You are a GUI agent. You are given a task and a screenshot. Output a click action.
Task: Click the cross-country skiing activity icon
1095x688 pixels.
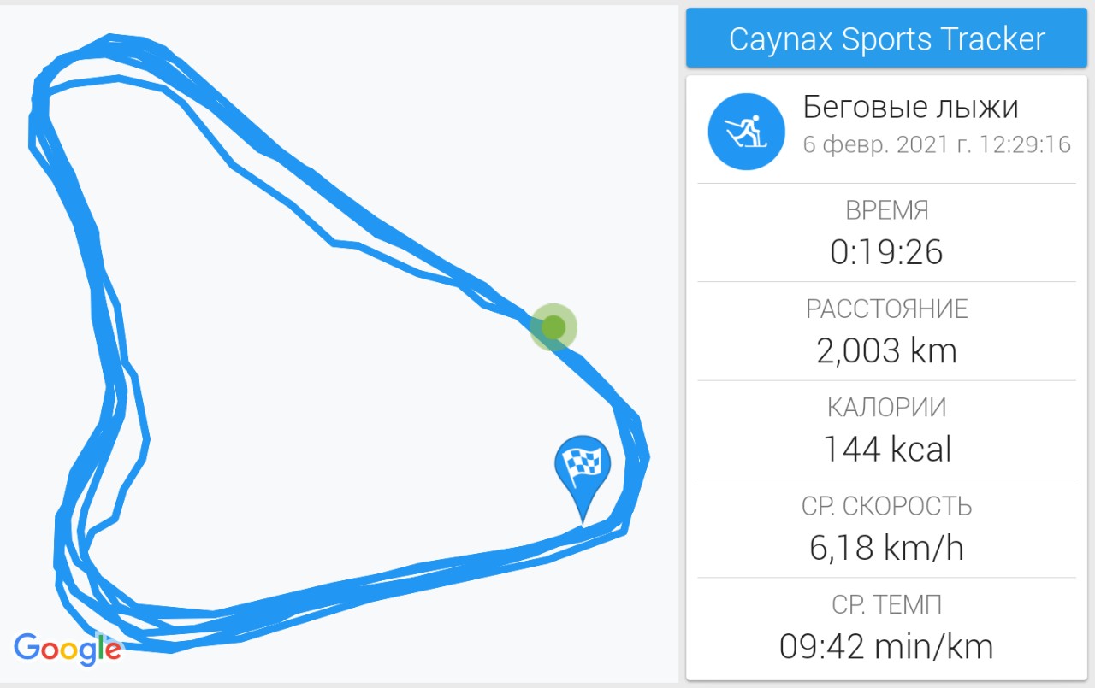coord(746,132)
